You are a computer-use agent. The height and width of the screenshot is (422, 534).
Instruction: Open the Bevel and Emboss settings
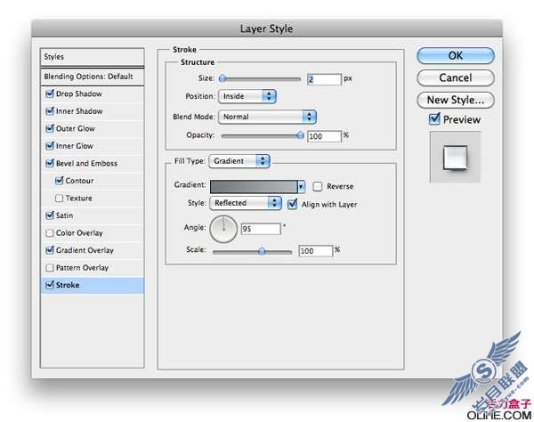[86, 163]
